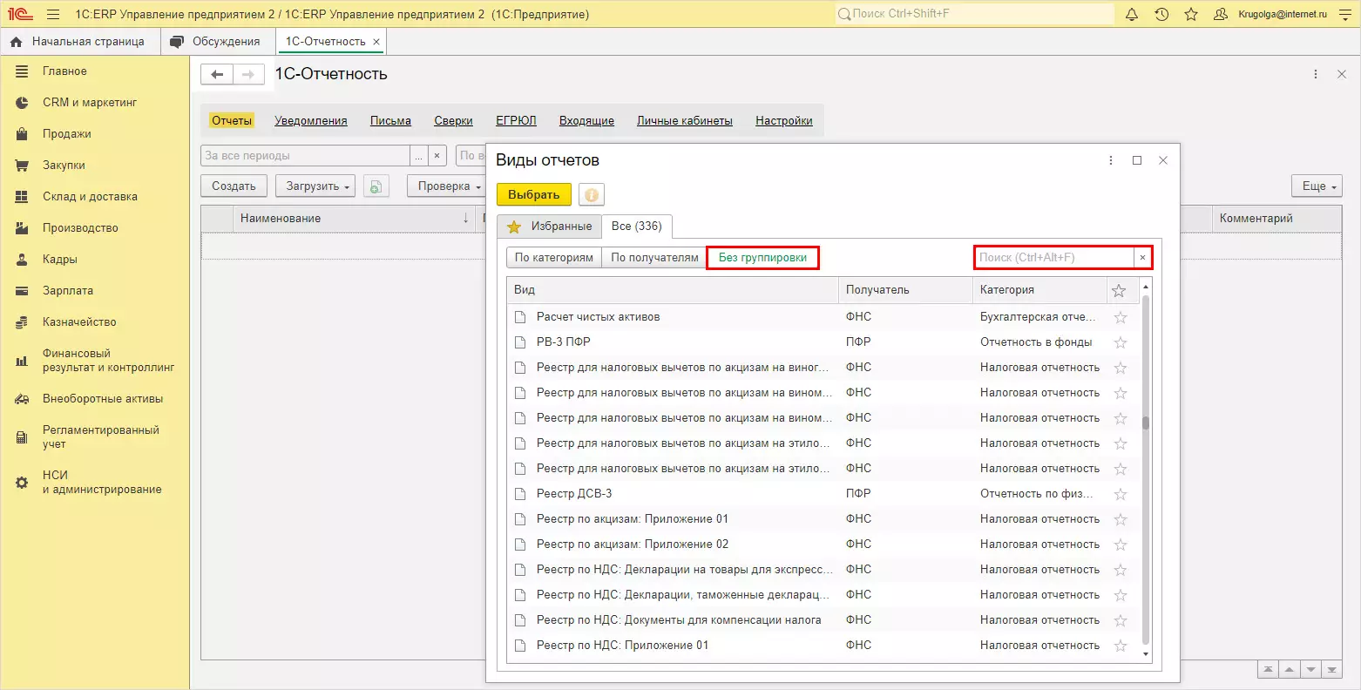The width and height of the screenshot is (1361, 690).
Task: Click the info icon next to Выбрать
Action: point(592,195)
